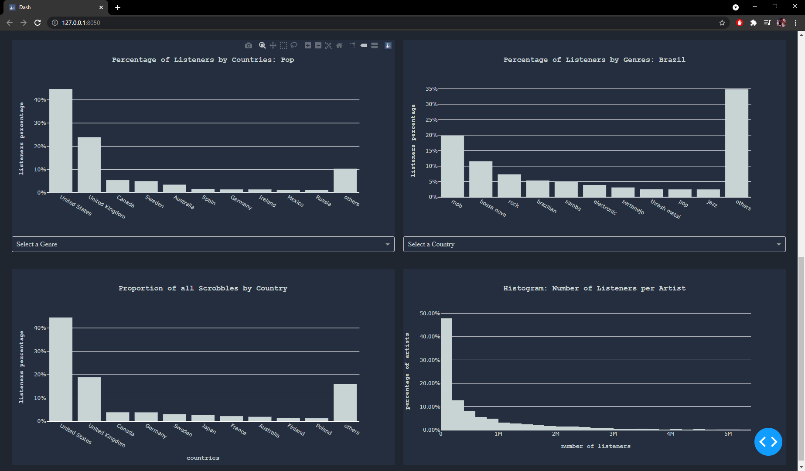Open the browser extensions puzzle menu
Screen dimensions: 805x471
click(x=754, y=23)
